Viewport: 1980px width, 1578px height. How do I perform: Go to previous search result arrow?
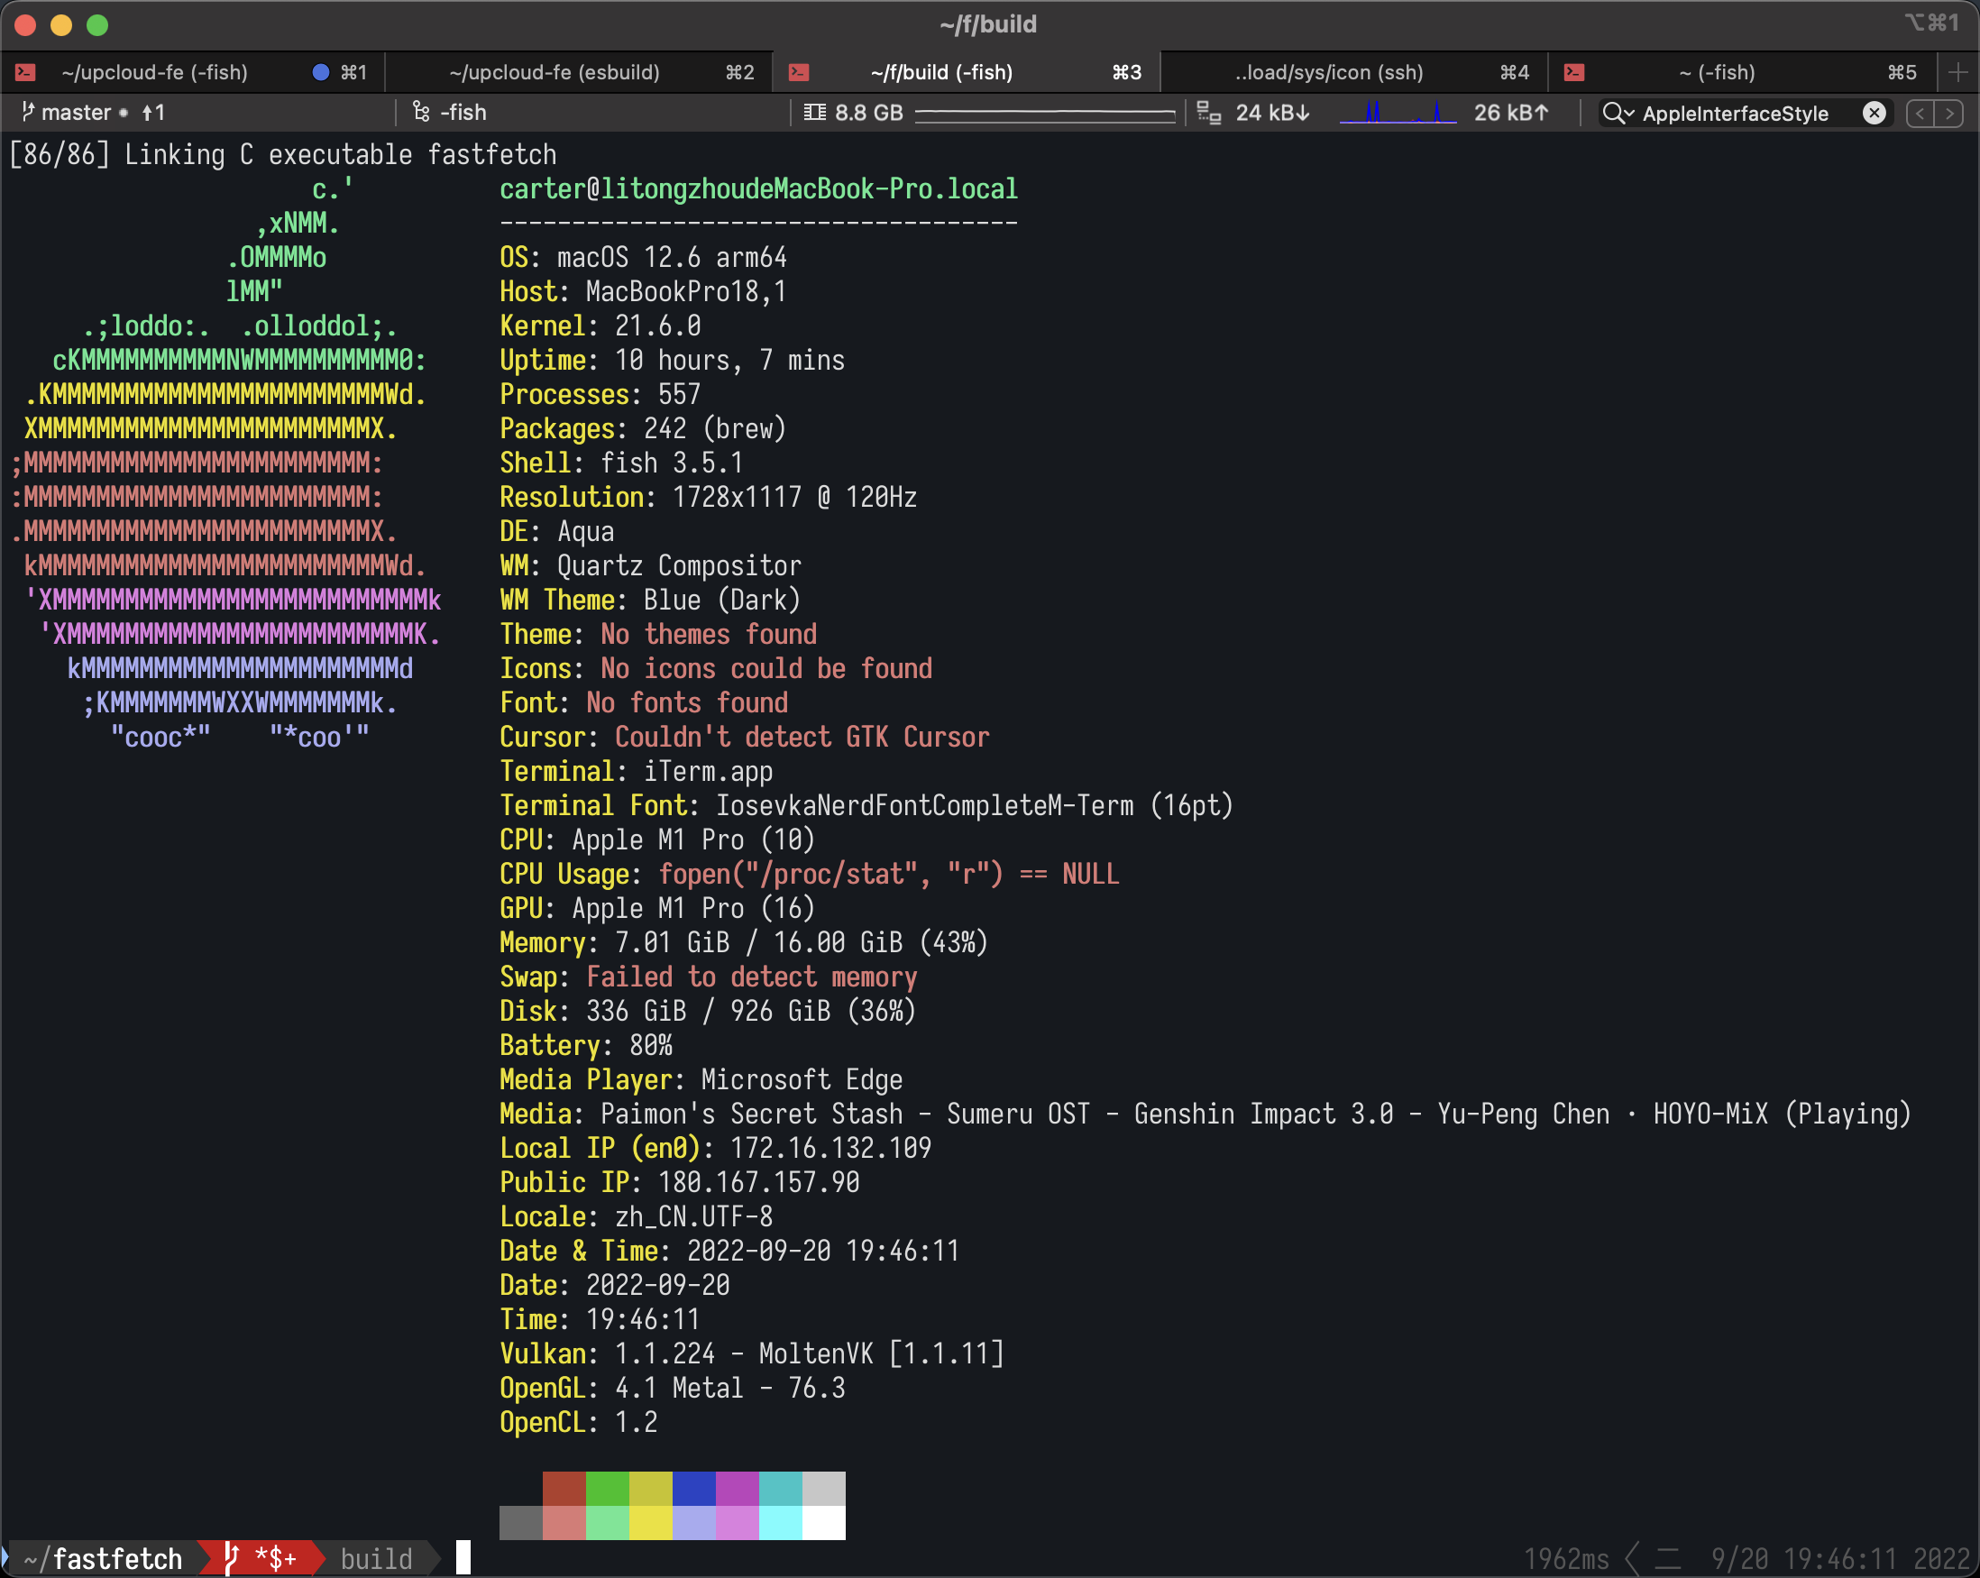click(1919, 113)
